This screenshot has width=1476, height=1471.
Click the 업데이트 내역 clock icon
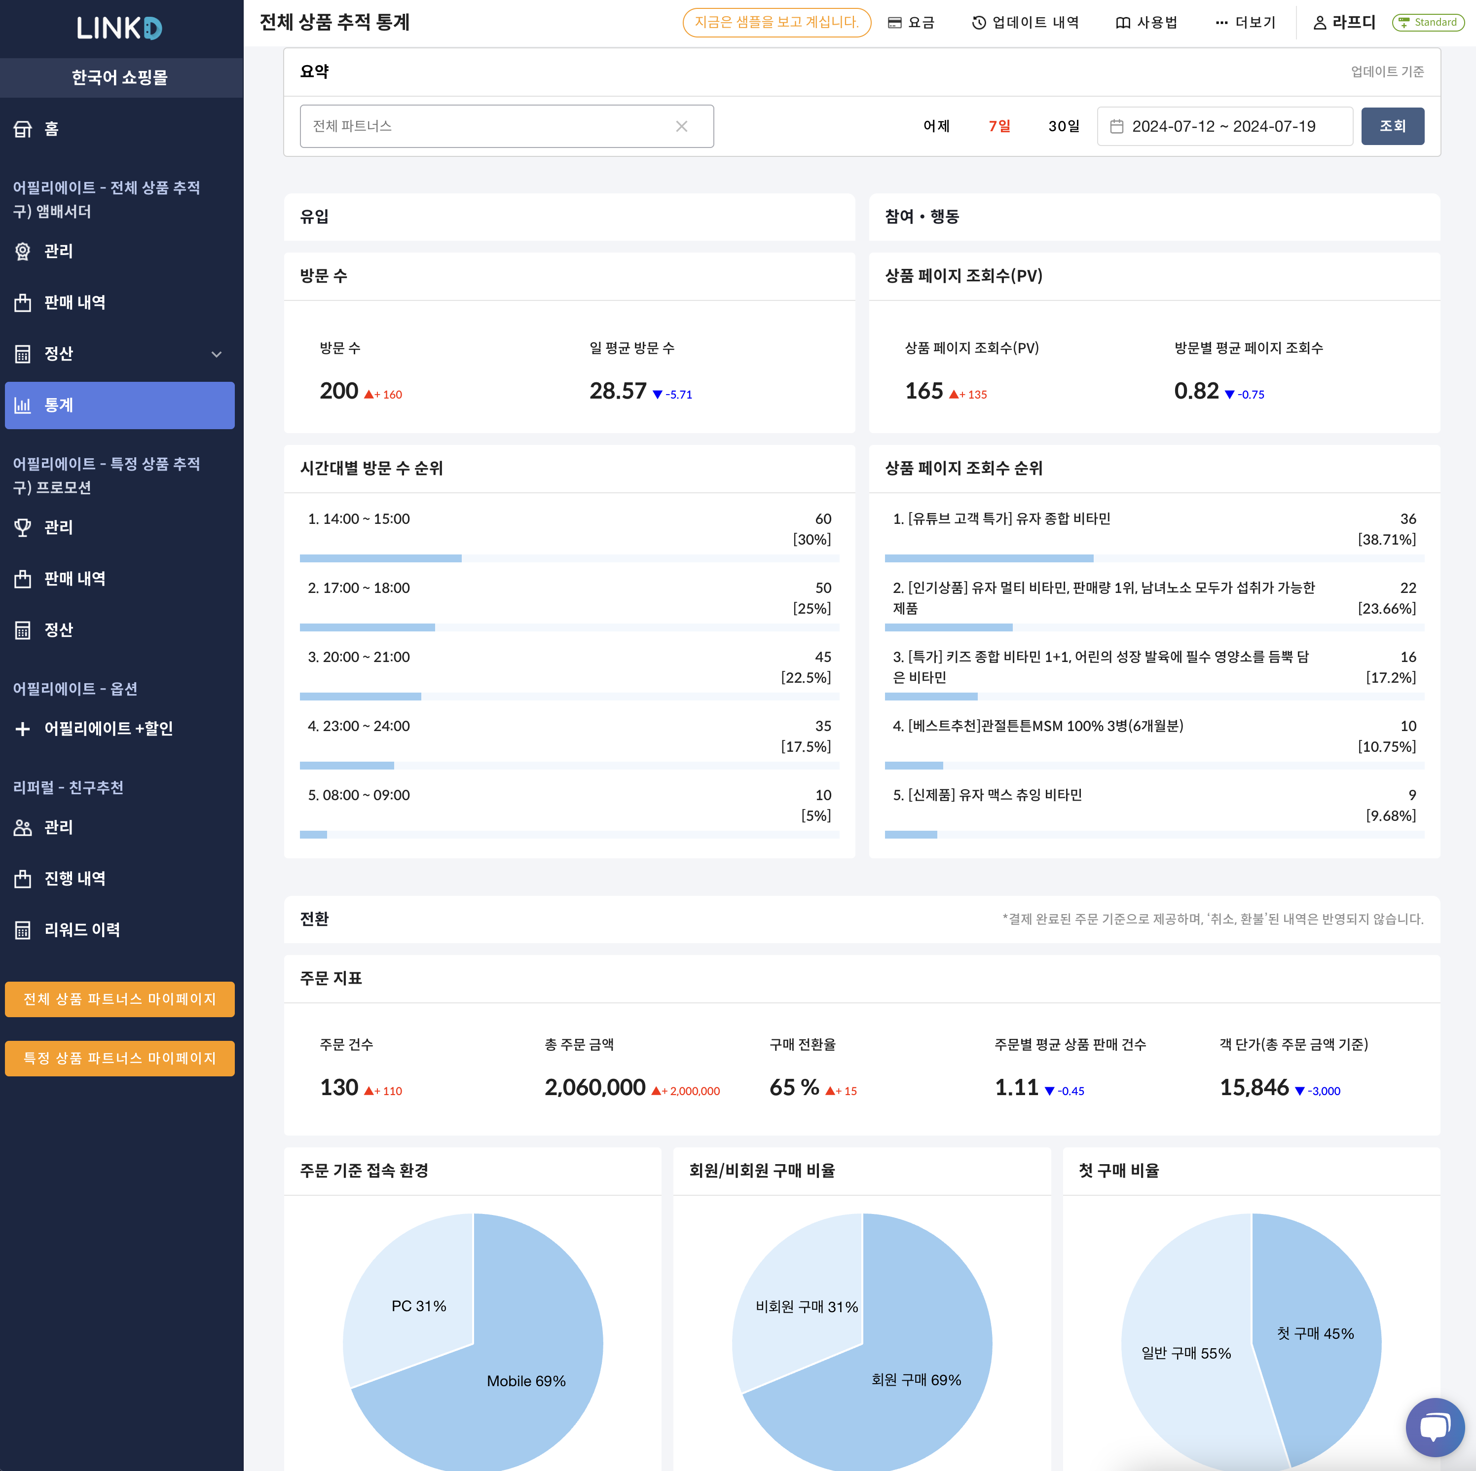(x=979, y=23)
